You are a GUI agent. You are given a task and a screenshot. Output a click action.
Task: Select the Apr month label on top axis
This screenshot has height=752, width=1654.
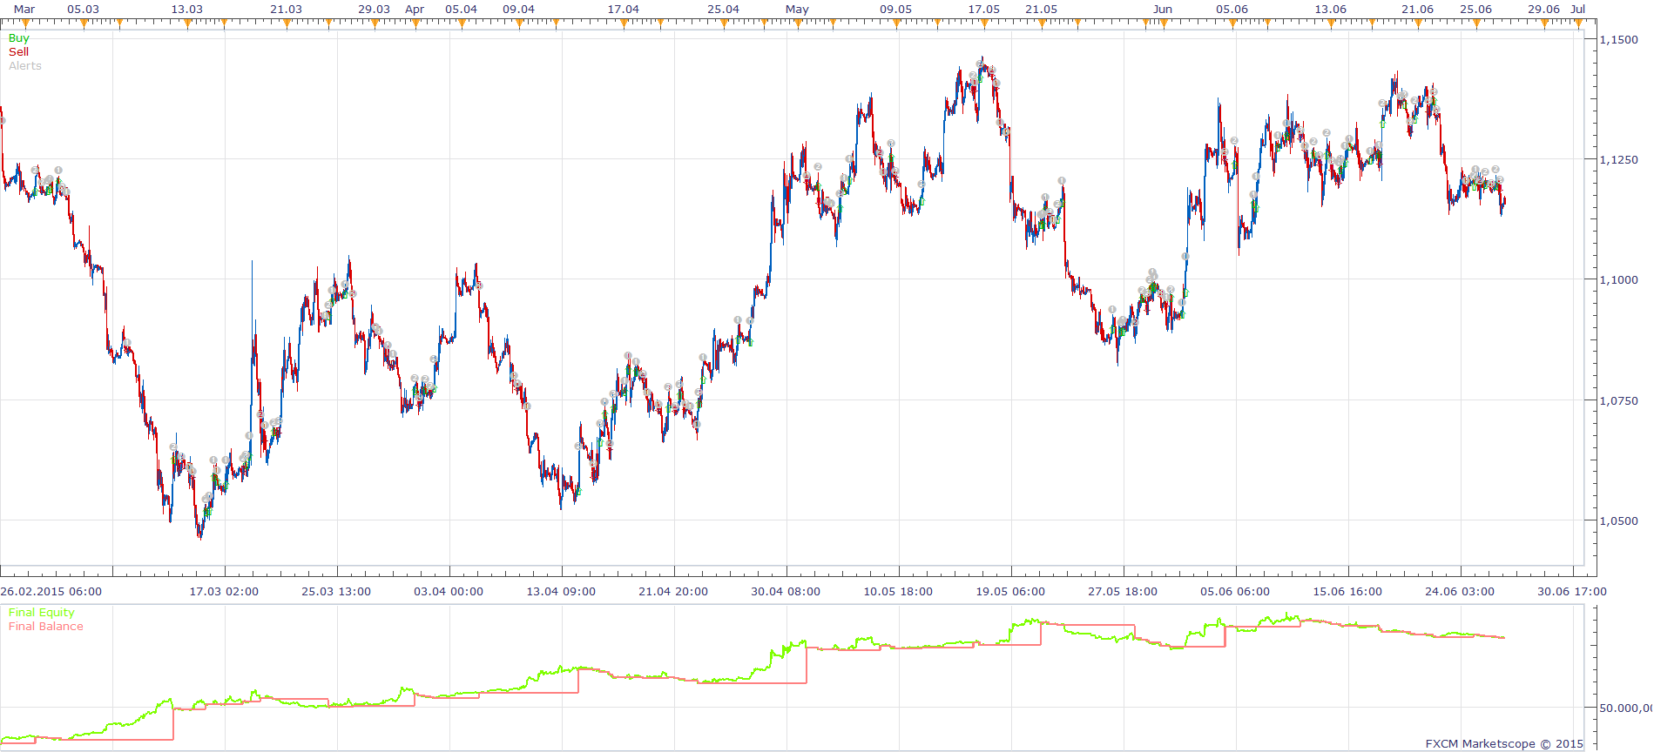pos(415,10)
